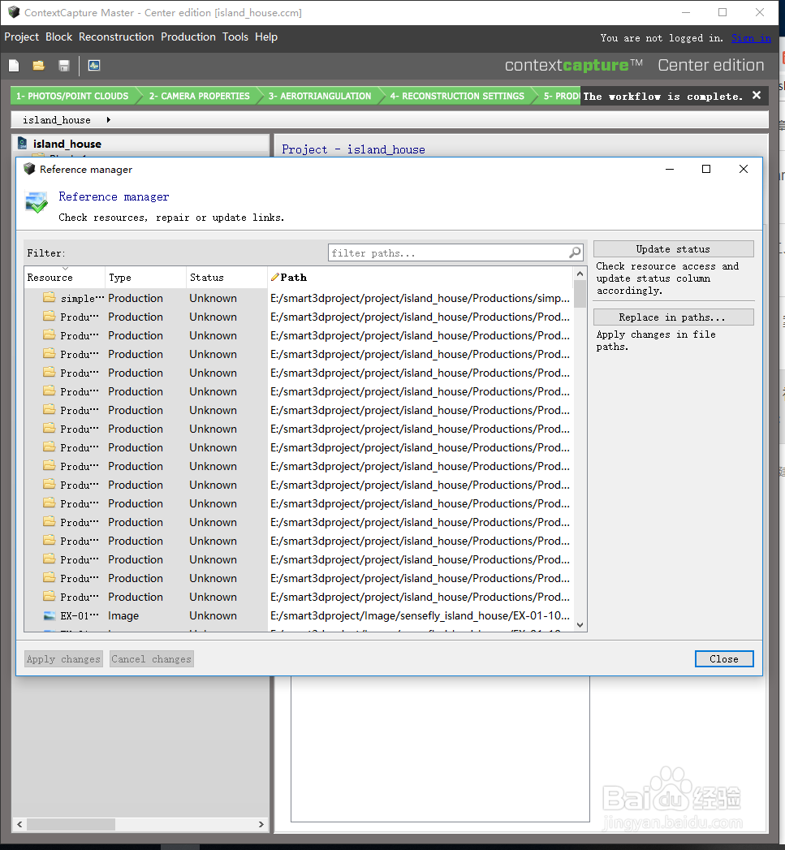Select the Camera Properties workflow step
The height and width of the screenshot is (850, 785).
[200, 96]
